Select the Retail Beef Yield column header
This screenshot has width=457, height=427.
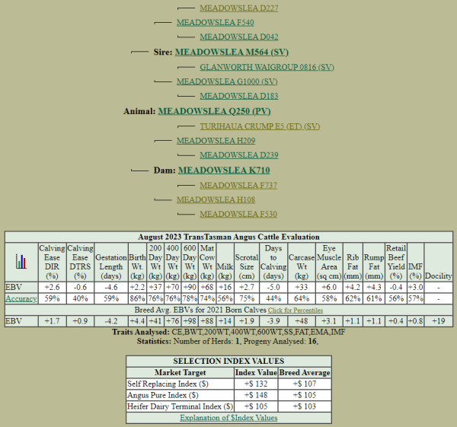(396, 262)
